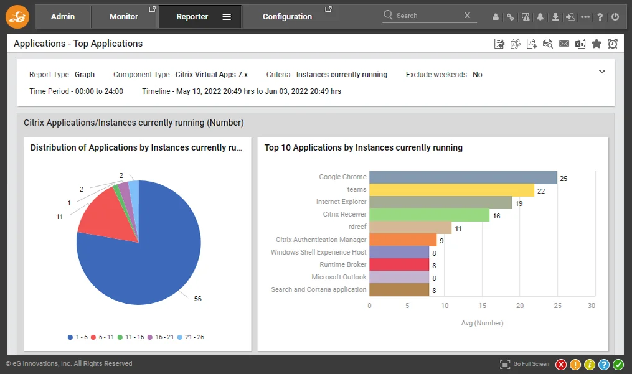Email the report via envelope icon
This screenshot has width=632, height=374.
click(564, 44)
